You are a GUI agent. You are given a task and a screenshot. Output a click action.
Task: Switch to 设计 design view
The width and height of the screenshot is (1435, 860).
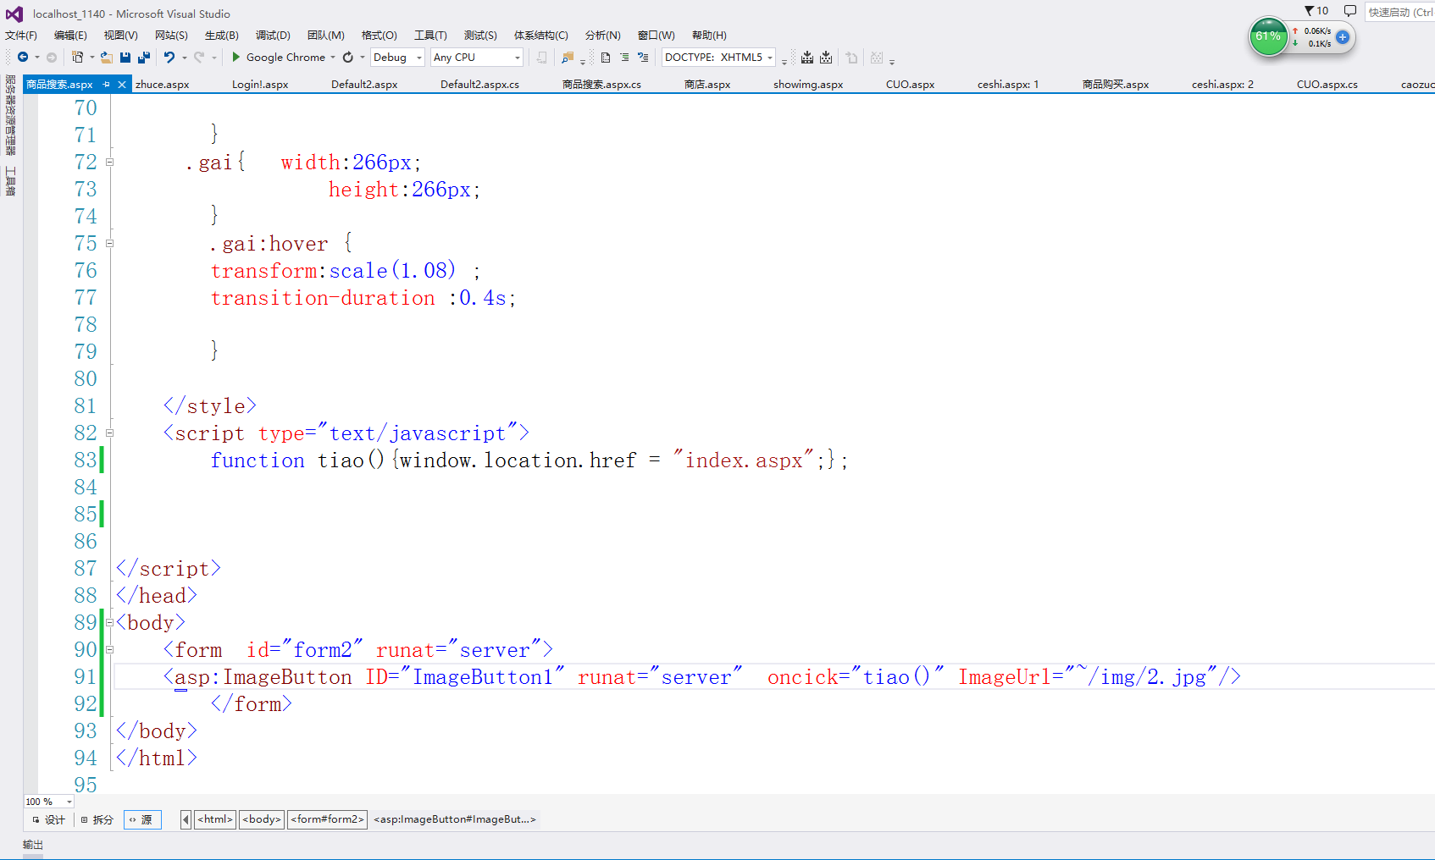click(49, 819)
